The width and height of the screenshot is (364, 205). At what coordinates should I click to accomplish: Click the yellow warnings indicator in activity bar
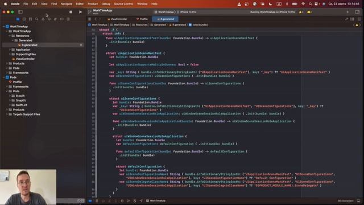pos(301,12)
